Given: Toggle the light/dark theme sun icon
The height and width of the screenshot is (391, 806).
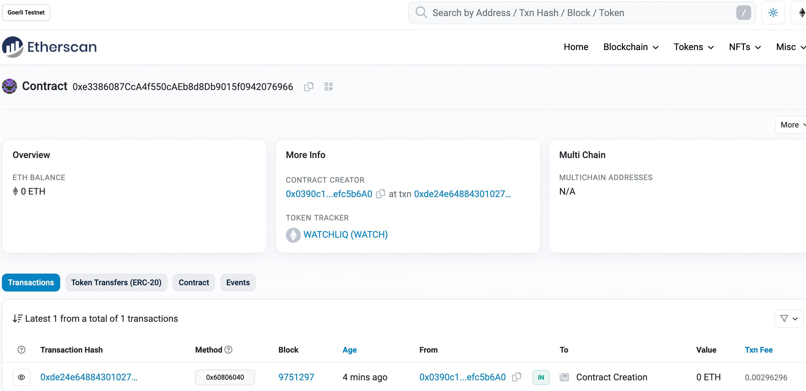Looking at the screenshot, I should (773, 13).
